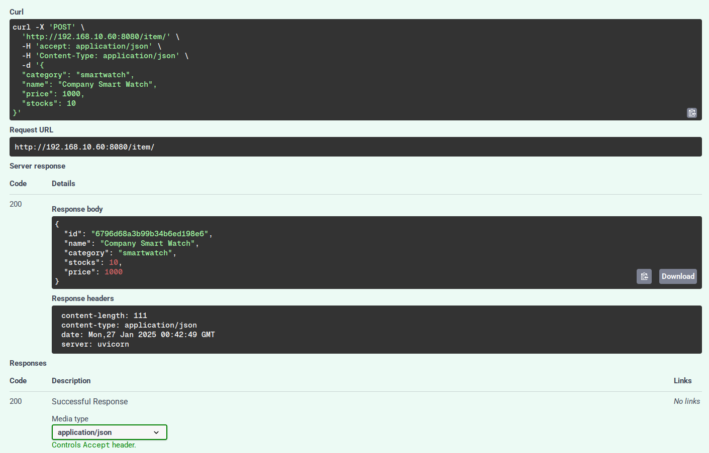Click the "Controls Accept header." note
709x453 pixels.
tap(94, 445)
